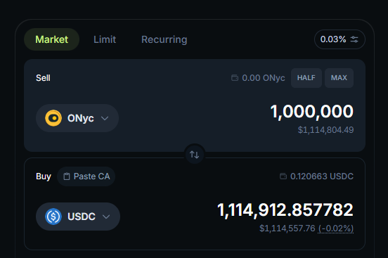Choose the MAX amount button
Viewport: 388px width, 258px height.
click(339, 78)
